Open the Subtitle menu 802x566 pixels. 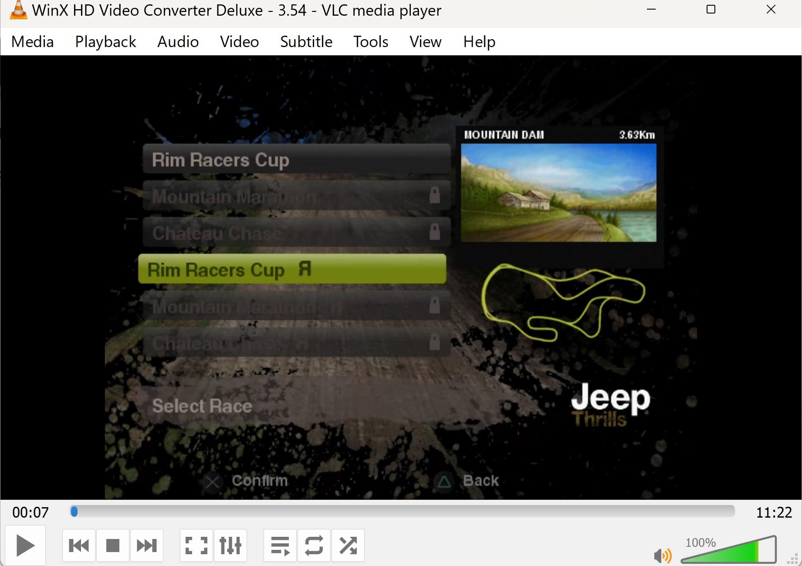coord(306,42)
